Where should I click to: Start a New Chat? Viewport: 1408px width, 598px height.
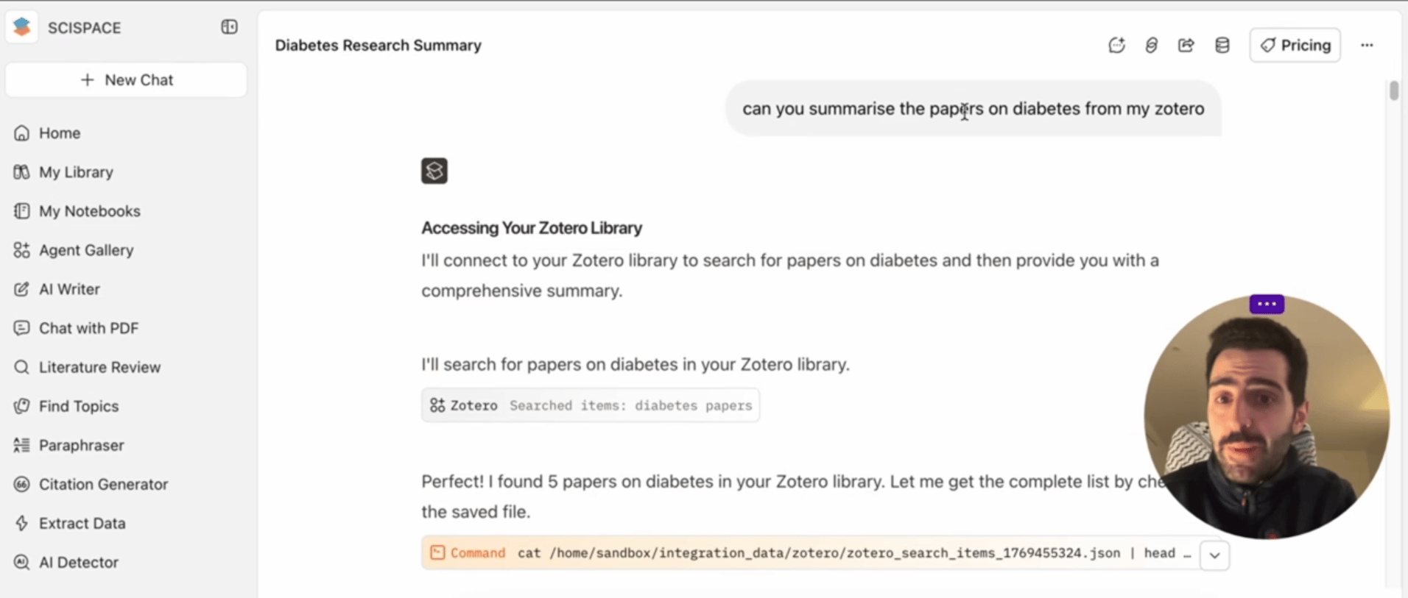tap(127, 80)
